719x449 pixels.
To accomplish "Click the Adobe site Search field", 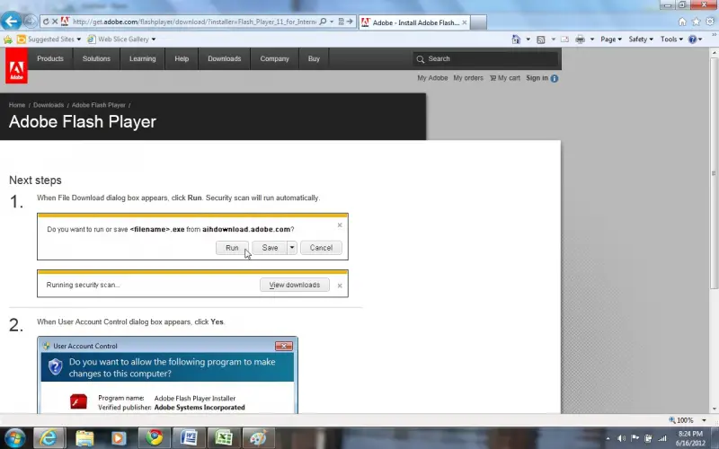I will pos(486,58).
